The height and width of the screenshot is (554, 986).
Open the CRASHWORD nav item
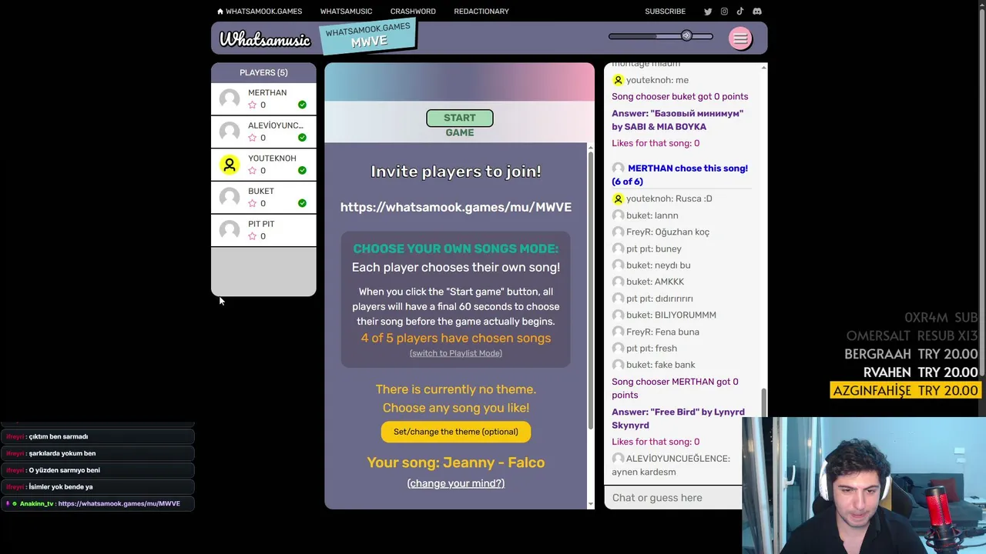click(x=413, y=12)
